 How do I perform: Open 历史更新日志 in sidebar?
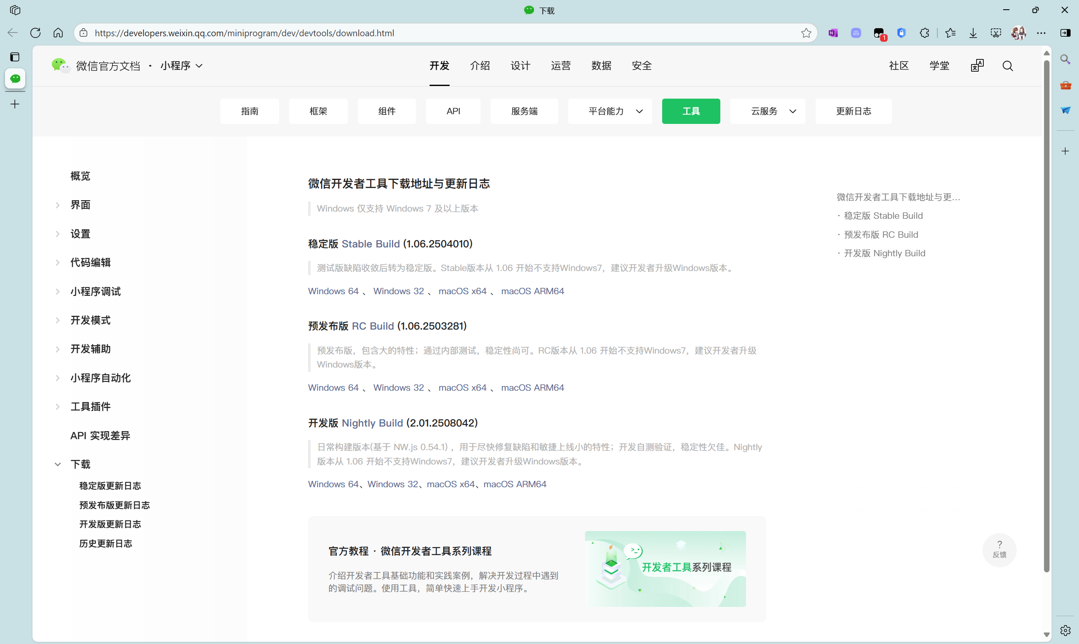point(105,544)
